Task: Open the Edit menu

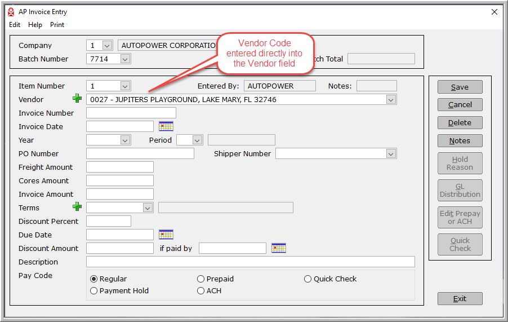Action: pos(15,25)
